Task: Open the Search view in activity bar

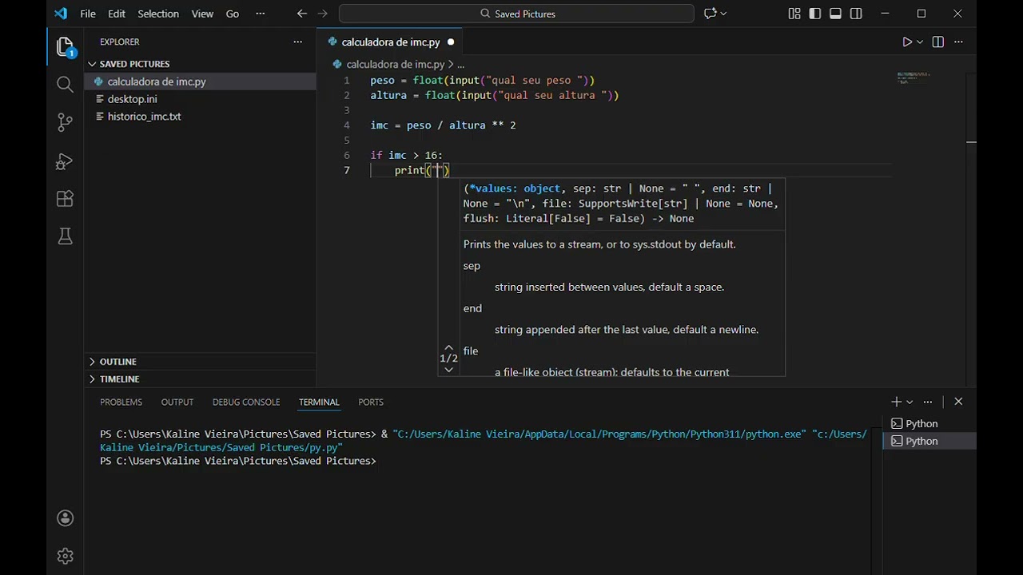Action: coord(66,85)
